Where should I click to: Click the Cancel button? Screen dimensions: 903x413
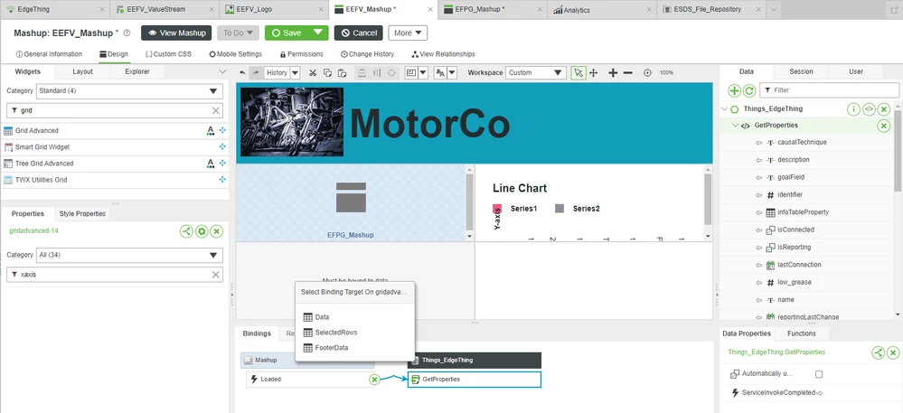[x=358, y=33]
